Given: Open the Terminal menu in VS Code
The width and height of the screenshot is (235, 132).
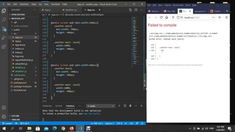Looking at the screenshot, I should click(x=55, y=4).
